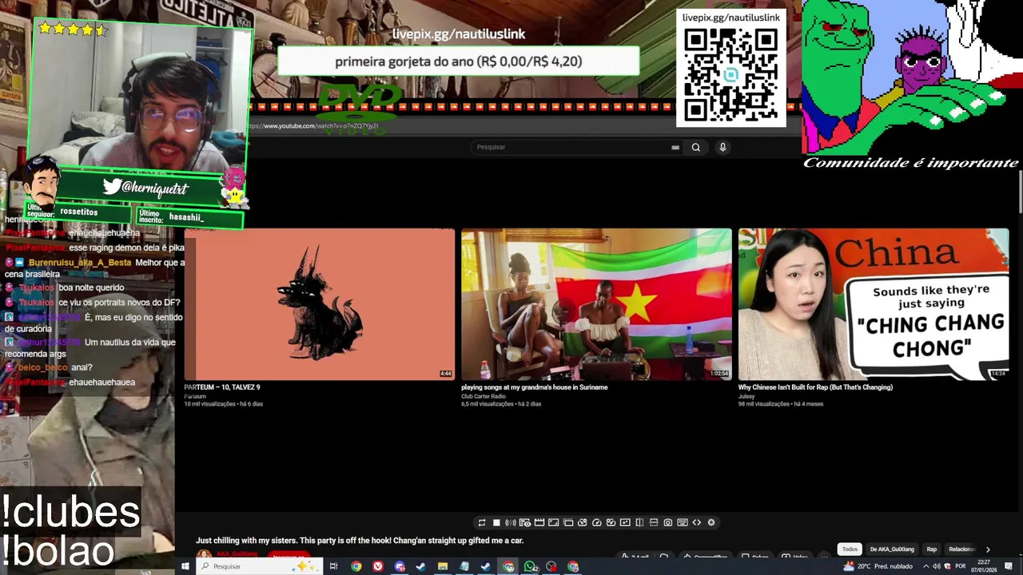
Task: Open the Windows Start menu
Action: point(185,566)
